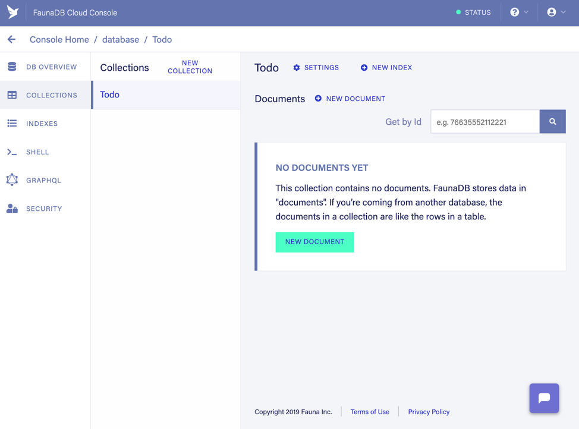This screenshot has width=579, height=429.
Task: Click database breadcrumb link
Action: pos(121,39)
